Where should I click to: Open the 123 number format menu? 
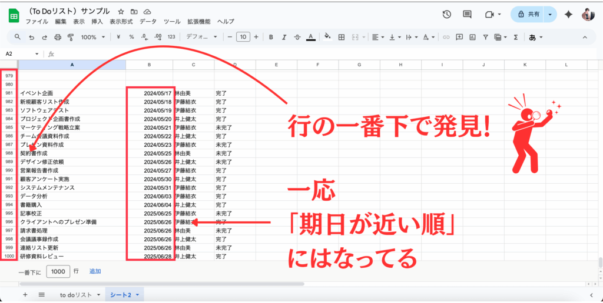coord(171,37)
